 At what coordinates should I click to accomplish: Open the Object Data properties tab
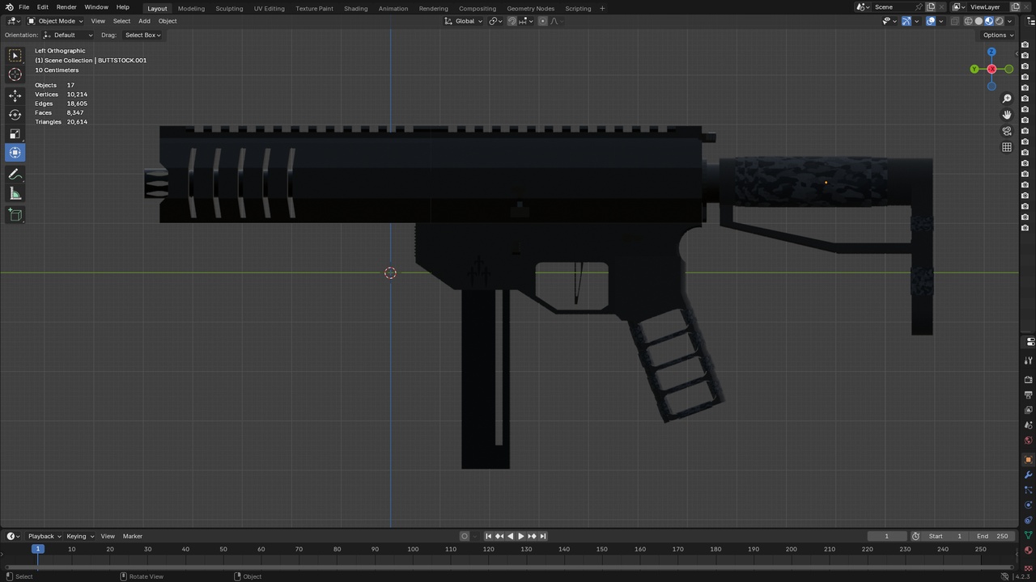click(1029, 535)
